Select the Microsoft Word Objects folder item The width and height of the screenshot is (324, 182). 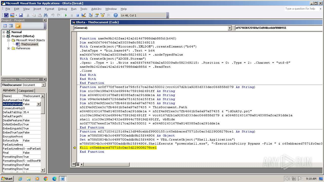click(x=30, y=40)
